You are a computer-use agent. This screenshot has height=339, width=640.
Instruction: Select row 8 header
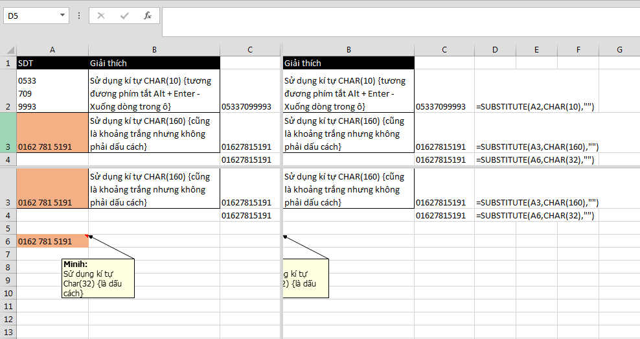8,268
